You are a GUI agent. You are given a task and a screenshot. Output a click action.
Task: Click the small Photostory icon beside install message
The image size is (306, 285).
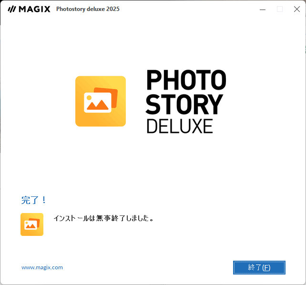point(32,224)
